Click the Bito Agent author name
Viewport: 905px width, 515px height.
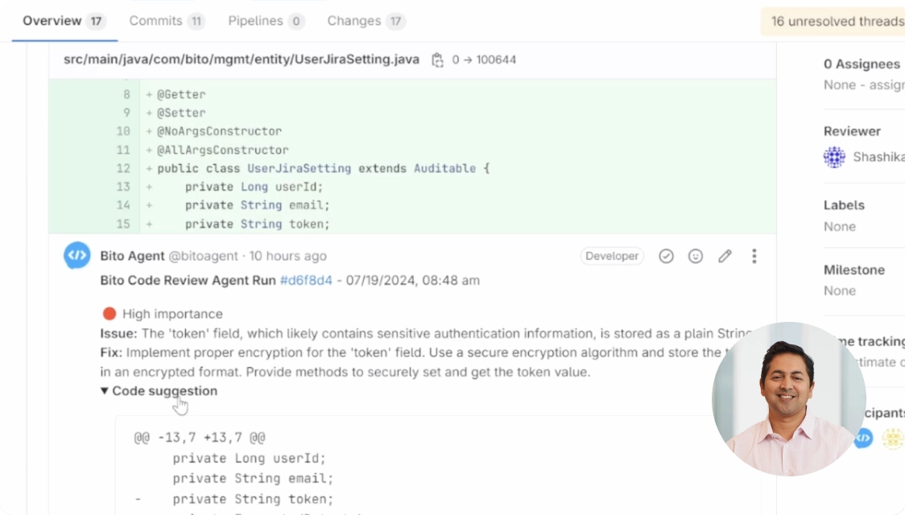point(132,256)
